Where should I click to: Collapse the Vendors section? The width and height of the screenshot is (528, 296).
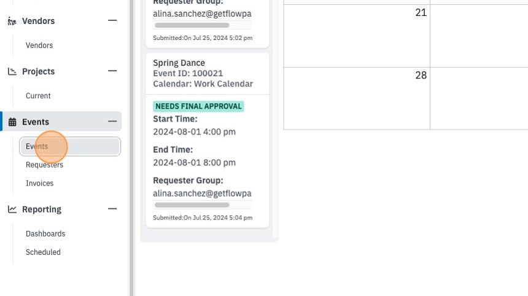(112, 20)
